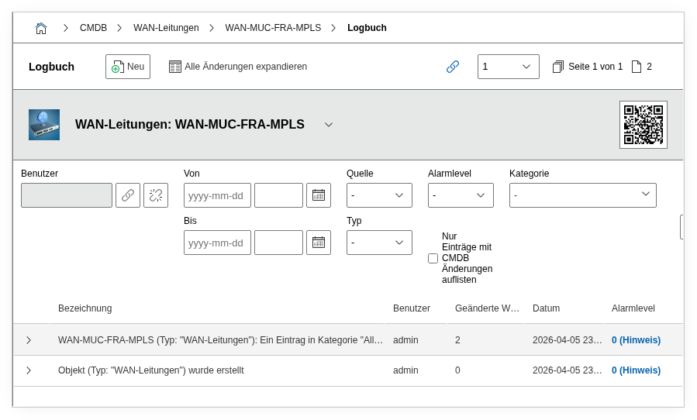Go to CMDB in breadcrumb
Image resolution: width=697 pixels, height=420 pixels.
point(93,28)
